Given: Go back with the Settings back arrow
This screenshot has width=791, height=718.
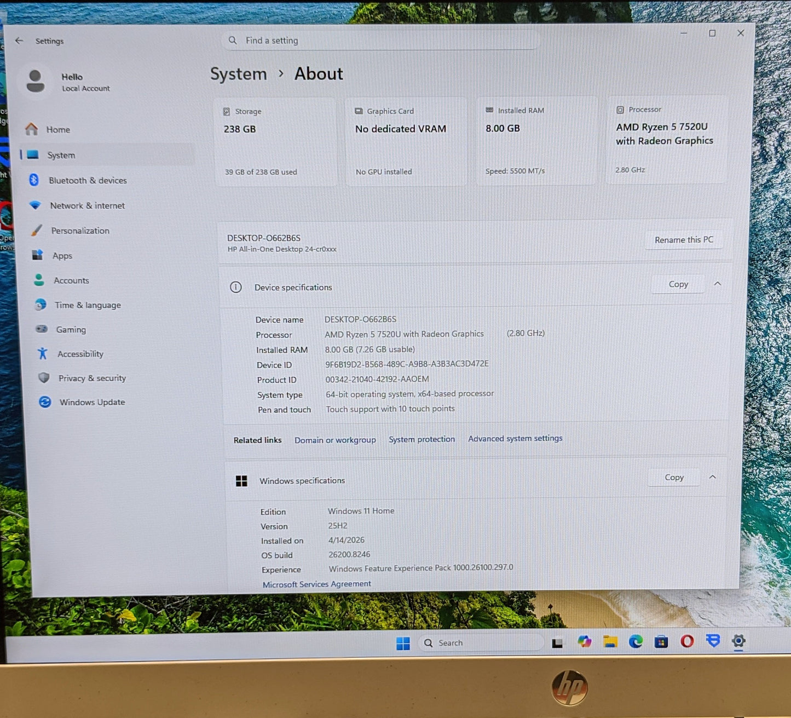Looking at the screenshot, I should pos(19,41).
